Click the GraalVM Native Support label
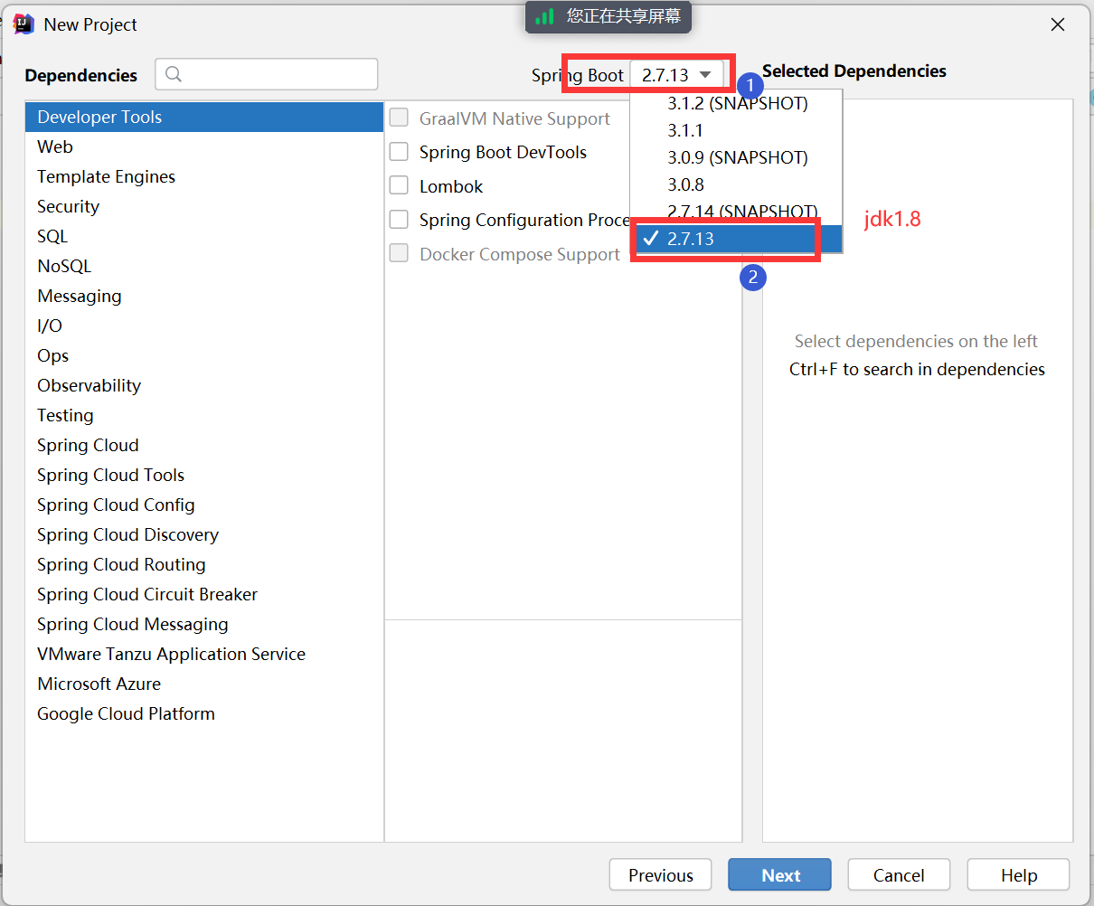1094x906 pixels. tap(514, 118)
